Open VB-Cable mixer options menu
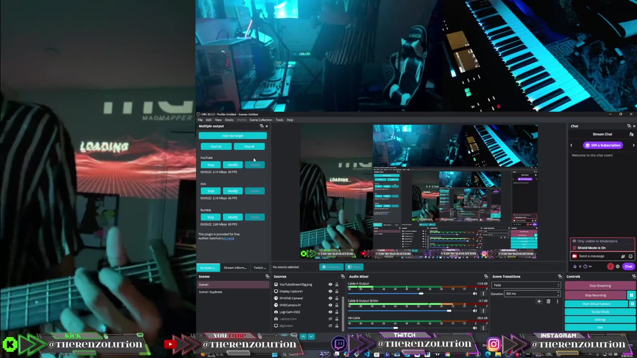637x358 pixels. pos(483,328)
